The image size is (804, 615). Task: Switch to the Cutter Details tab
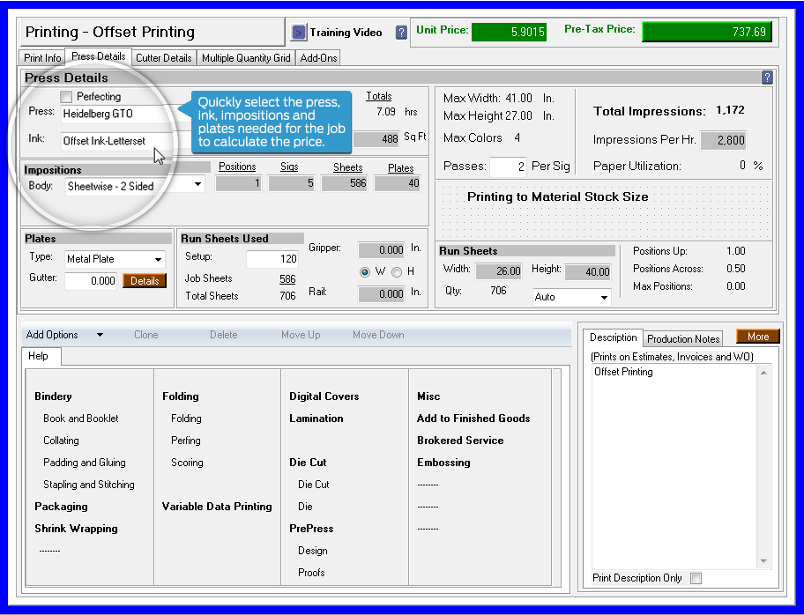click(x=163, y=57)
